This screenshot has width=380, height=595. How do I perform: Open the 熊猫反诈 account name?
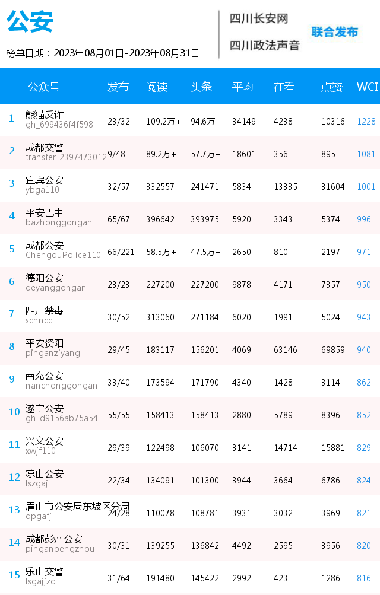pyautogui.click(x=45, y=114)
